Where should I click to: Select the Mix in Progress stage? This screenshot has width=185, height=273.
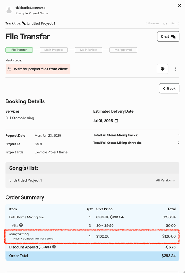pos(54,50)
